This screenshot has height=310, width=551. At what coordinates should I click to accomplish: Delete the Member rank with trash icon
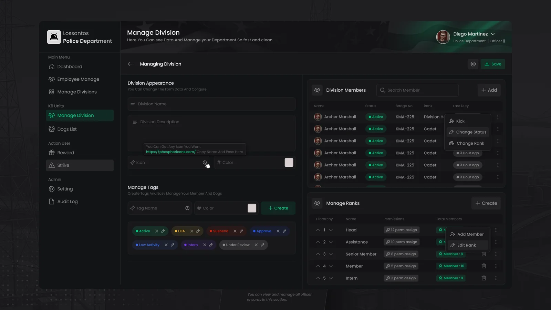(484, 266)
